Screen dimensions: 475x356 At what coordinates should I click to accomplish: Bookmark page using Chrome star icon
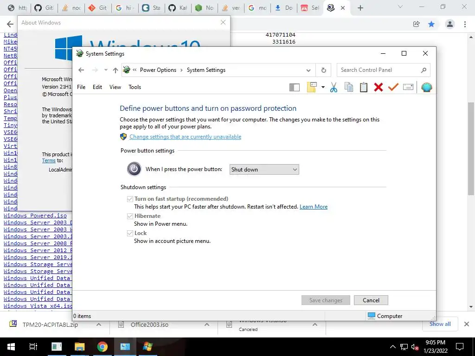(x=431, y=24)
